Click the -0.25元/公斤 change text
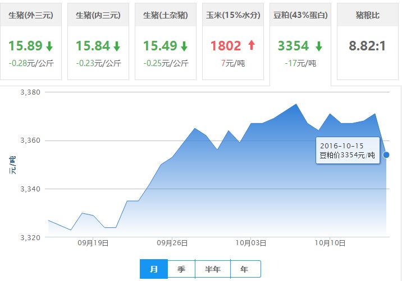Viewport: 402px width, 281px height. coord(166,63)
